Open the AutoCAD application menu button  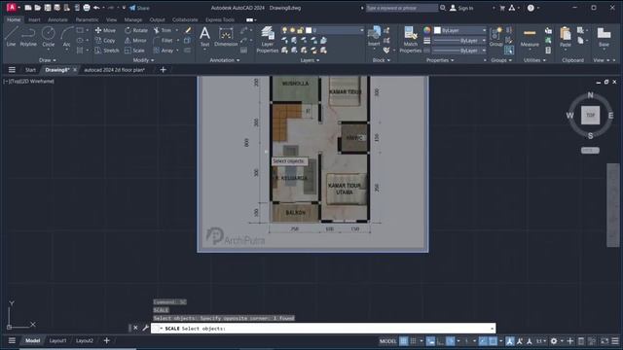click(x=12, y=8)
